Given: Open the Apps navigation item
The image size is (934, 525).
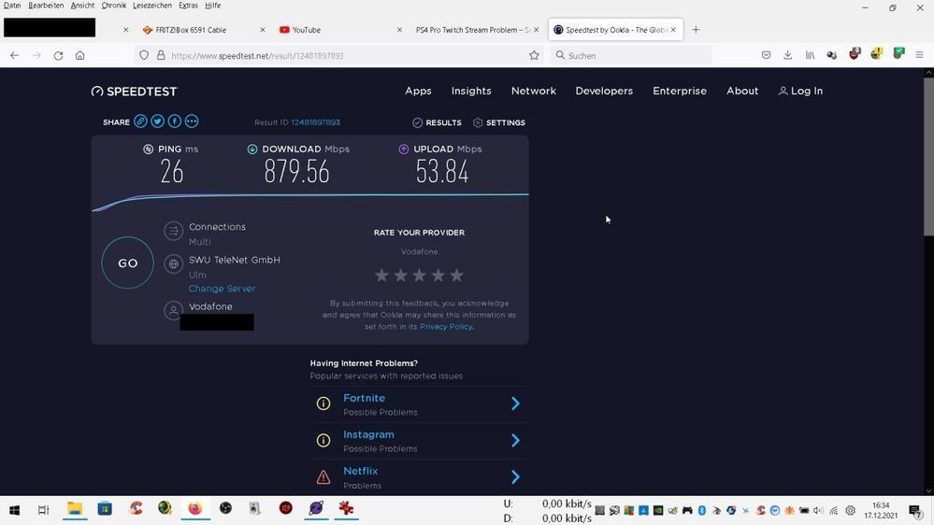Looking at the screenshot, I should (x=418, y=91).
